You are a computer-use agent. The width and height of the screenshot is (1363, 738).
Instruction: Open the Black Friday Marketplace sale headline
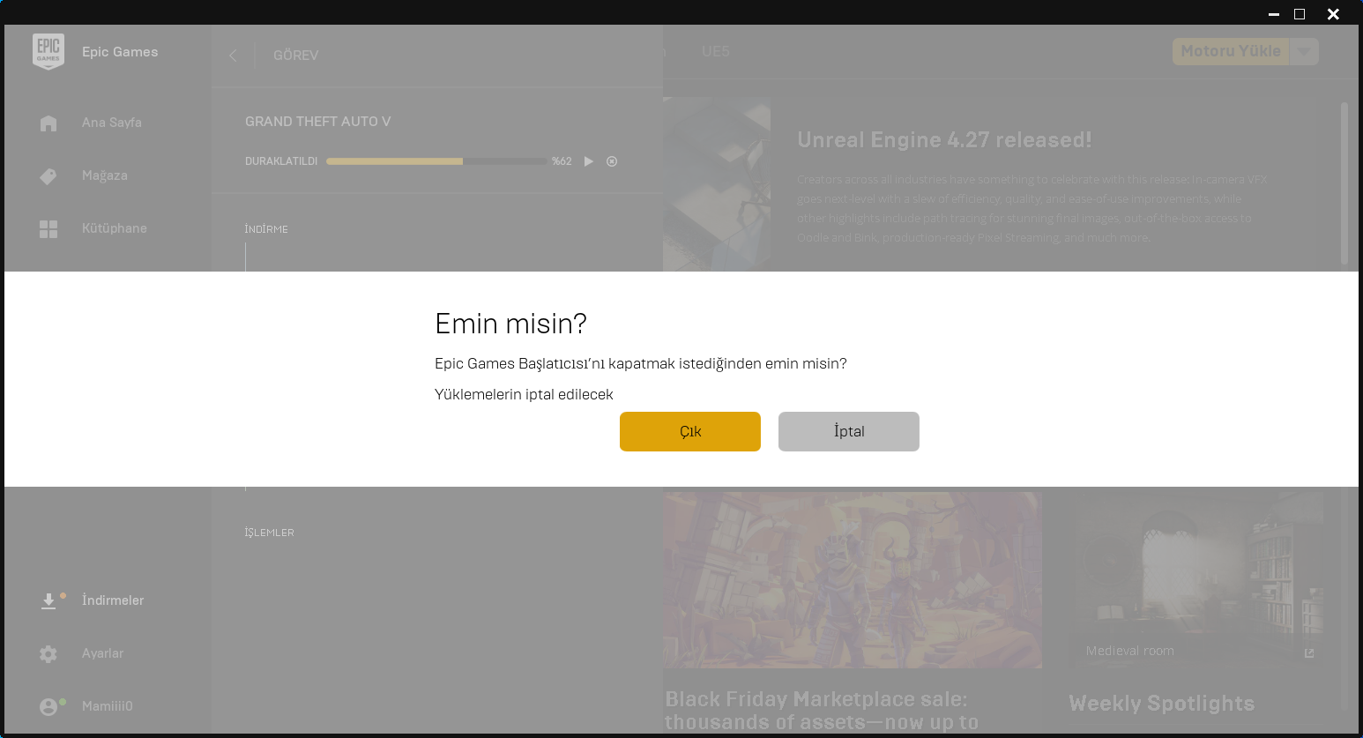[x=822, y=711]
